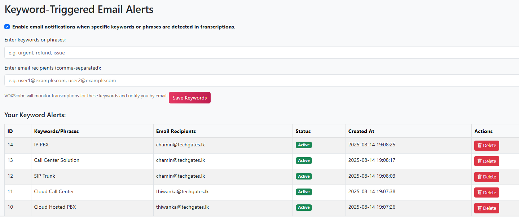The image size is (519, 217).
Task: Disable keyword email notifications checkbox
Action: point(7,27)
